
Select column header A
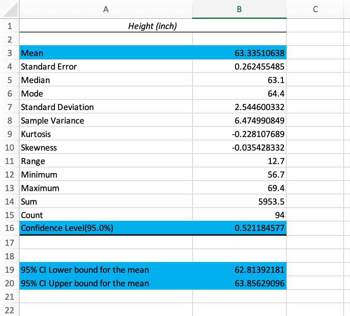(106, 9)
